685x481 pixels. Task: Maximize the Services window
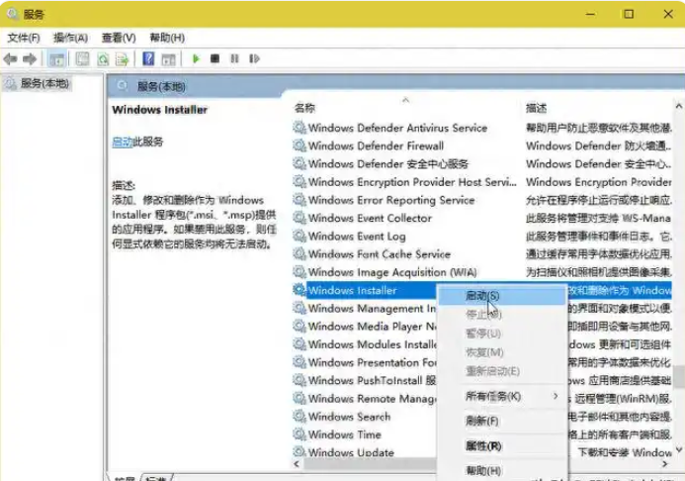click(x=629, y=14)
